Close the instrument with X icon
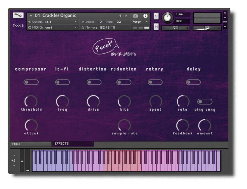Screen dimensions: 247x189 tap(225, 13)
